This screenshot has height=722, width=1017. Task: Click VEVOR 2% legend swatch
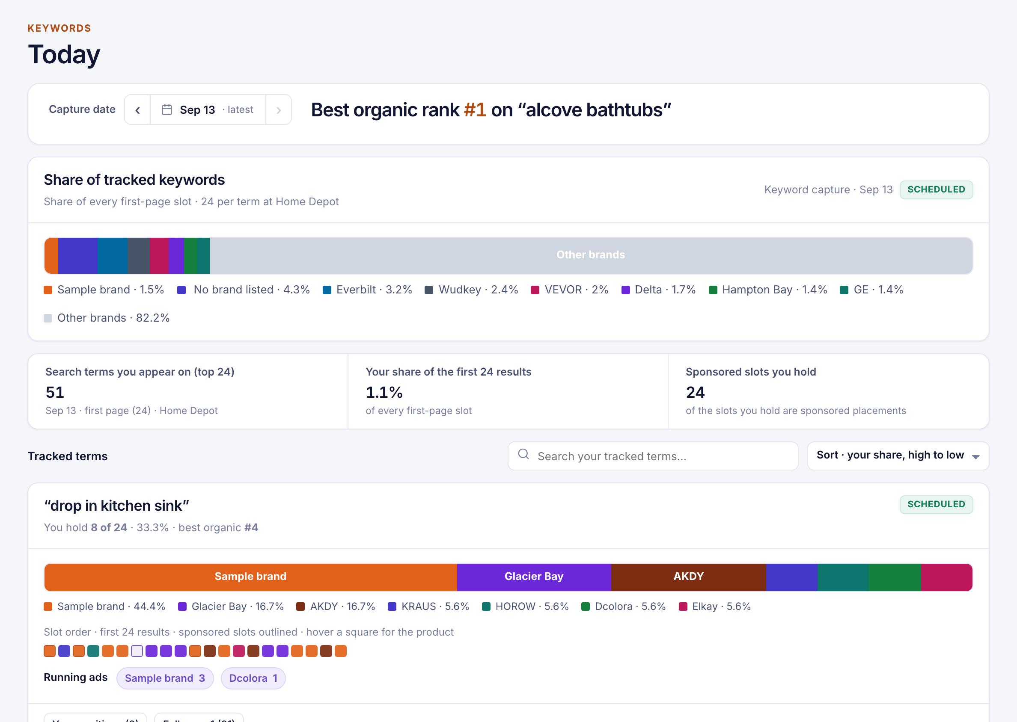pyautogui.click(x=535, y=290)
